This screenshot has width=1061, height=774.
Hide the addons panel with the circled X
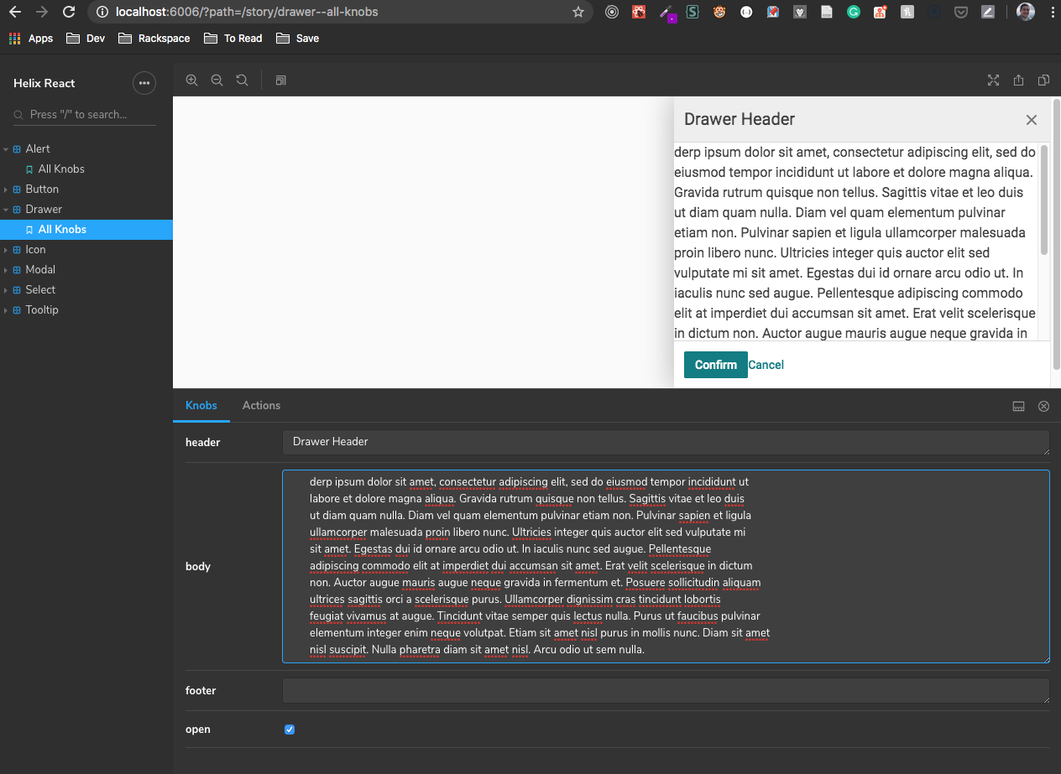point(1043,406)
